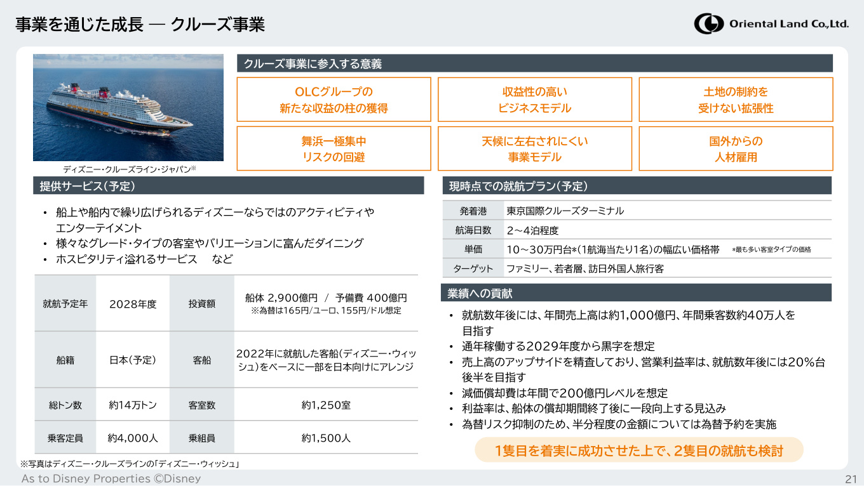
Task: Click the bullet 減価償却費は年間で200億円レベル
Action: click(558, 393)
